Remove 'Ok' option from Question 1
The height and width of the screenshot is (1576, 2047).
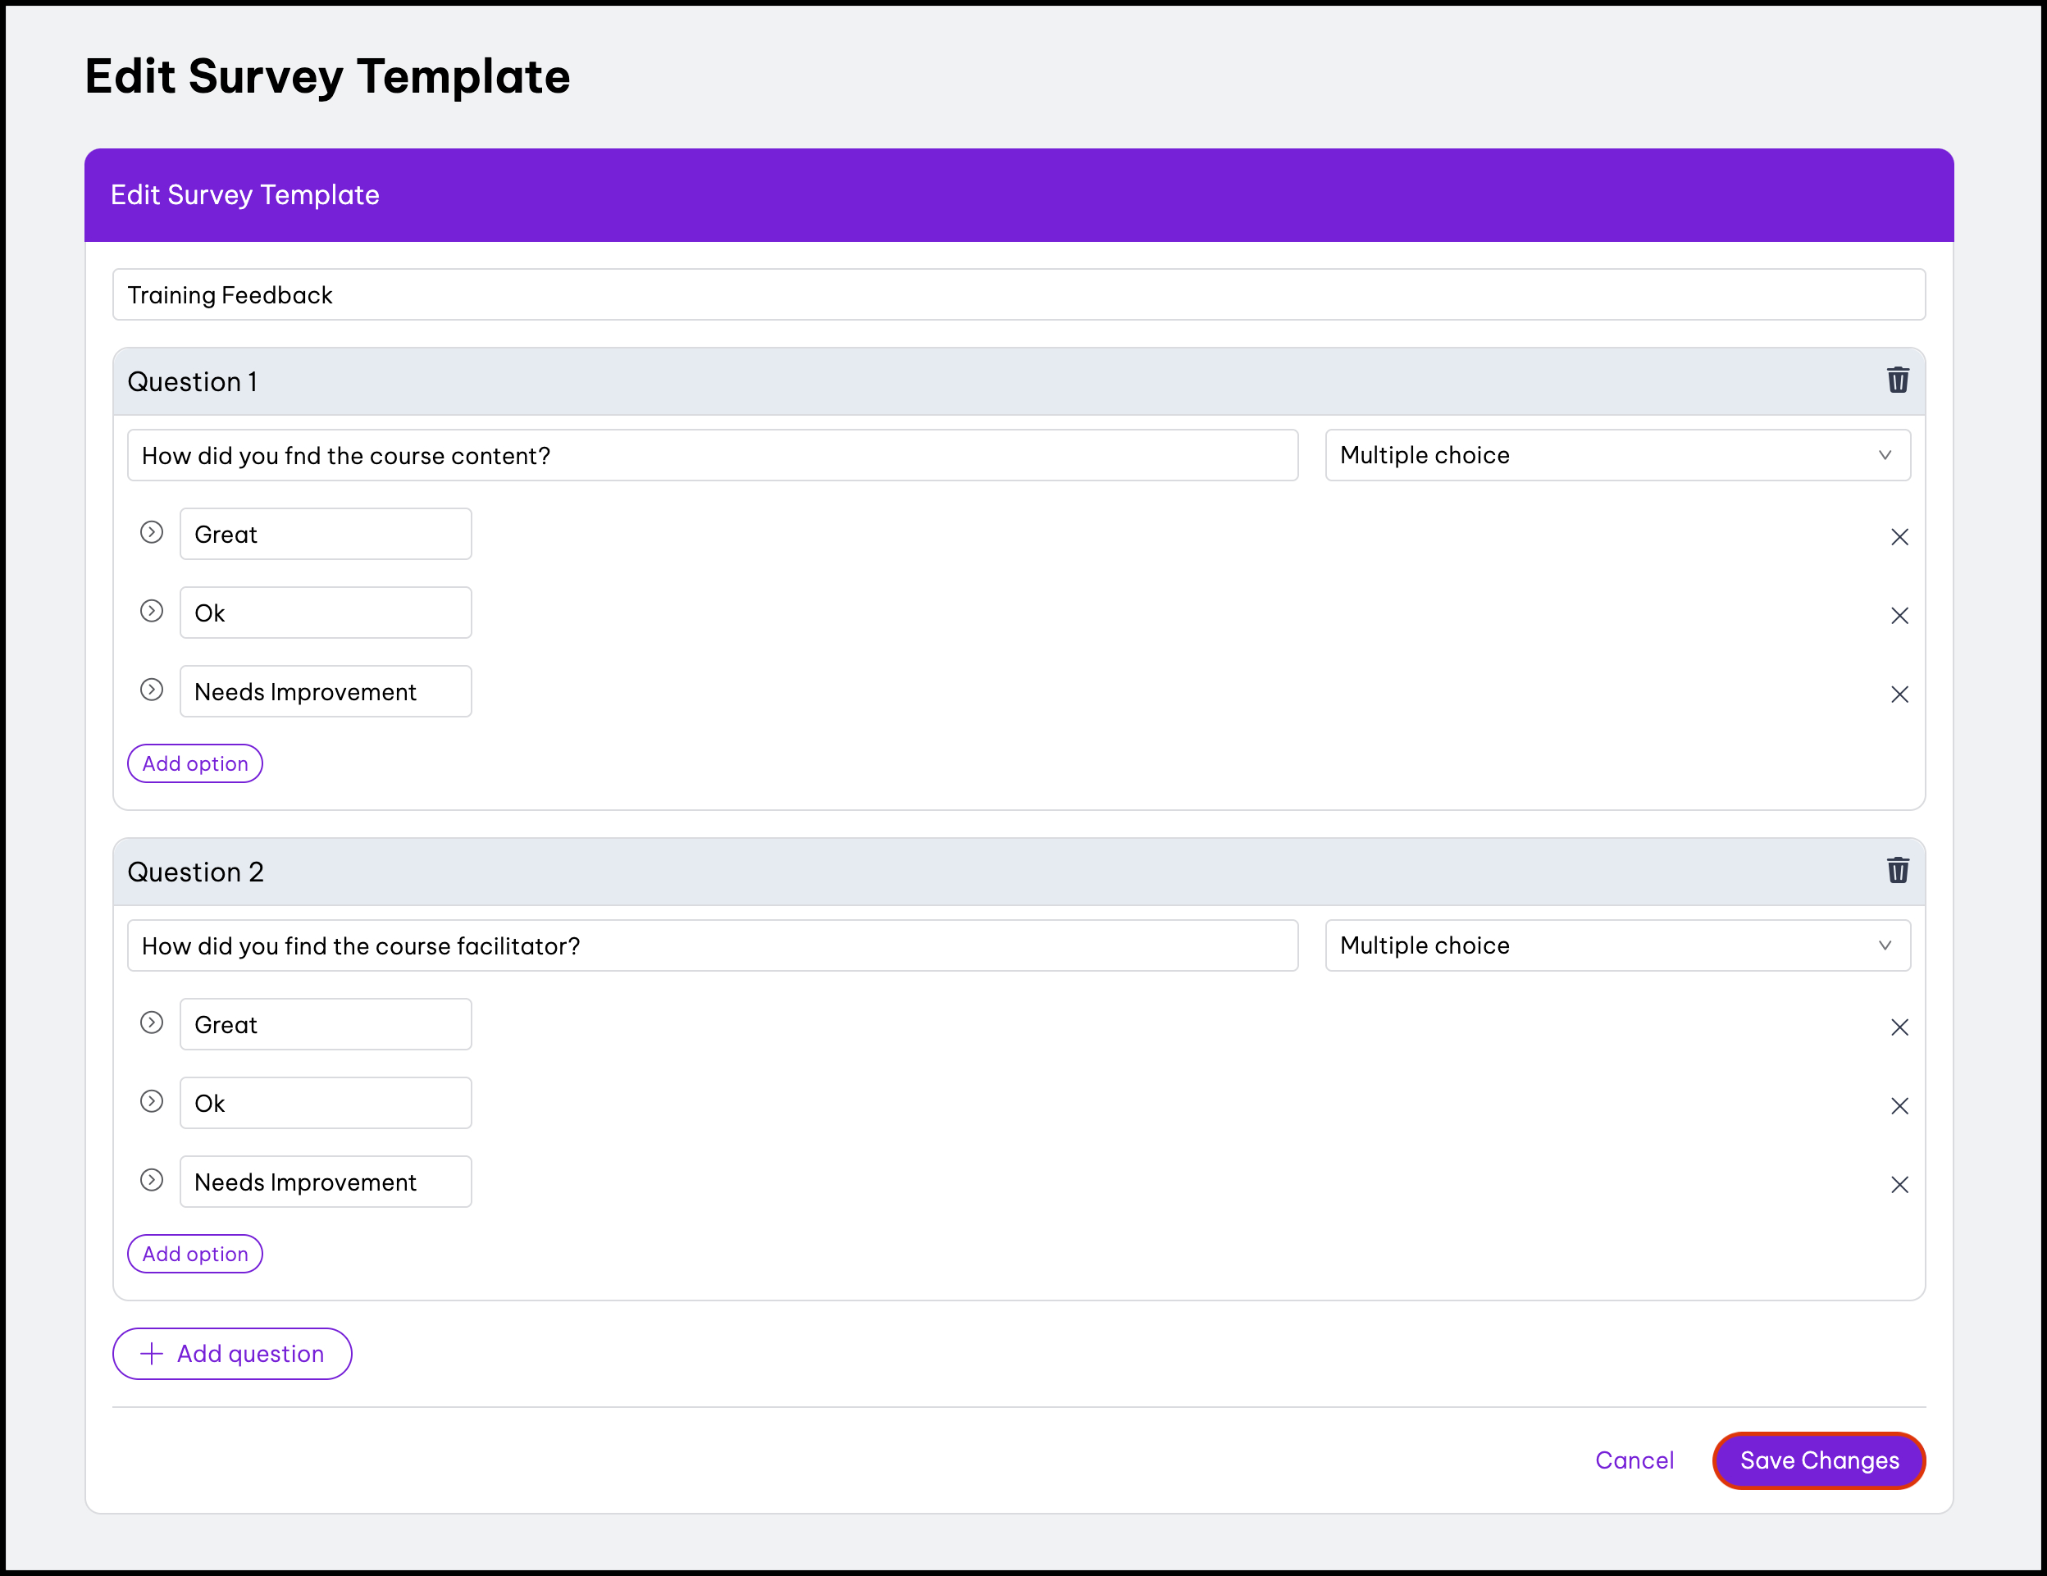(x=1899, y=616)
